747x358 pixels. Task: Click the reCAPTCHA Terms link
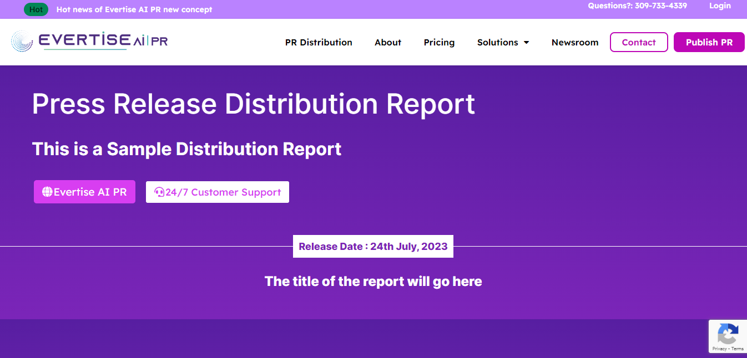[x=738, y=349]
